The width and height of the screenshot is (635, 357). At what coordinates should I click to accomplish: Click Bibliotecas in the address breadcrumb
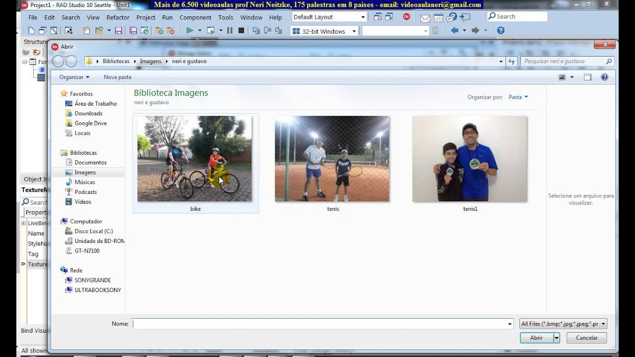click(x=116, y=61)
